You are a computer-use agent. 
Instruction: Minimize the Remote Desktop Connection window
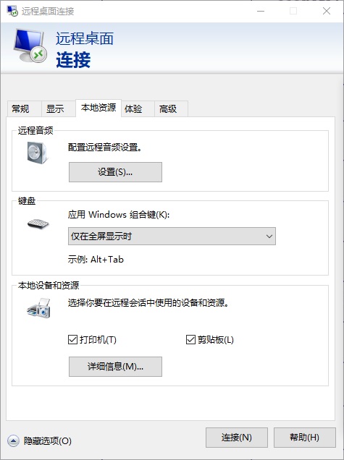[x=261, y=11]
